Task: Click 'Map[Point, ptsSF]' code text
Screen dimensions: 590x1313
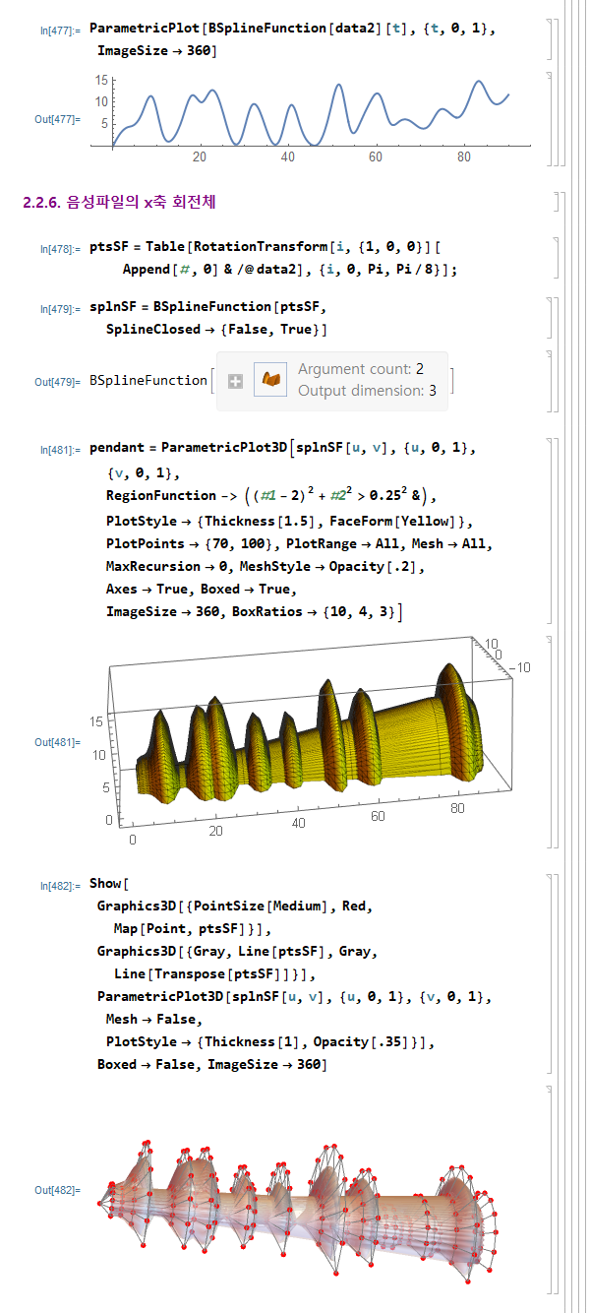Action: click(x=179, y=928)
